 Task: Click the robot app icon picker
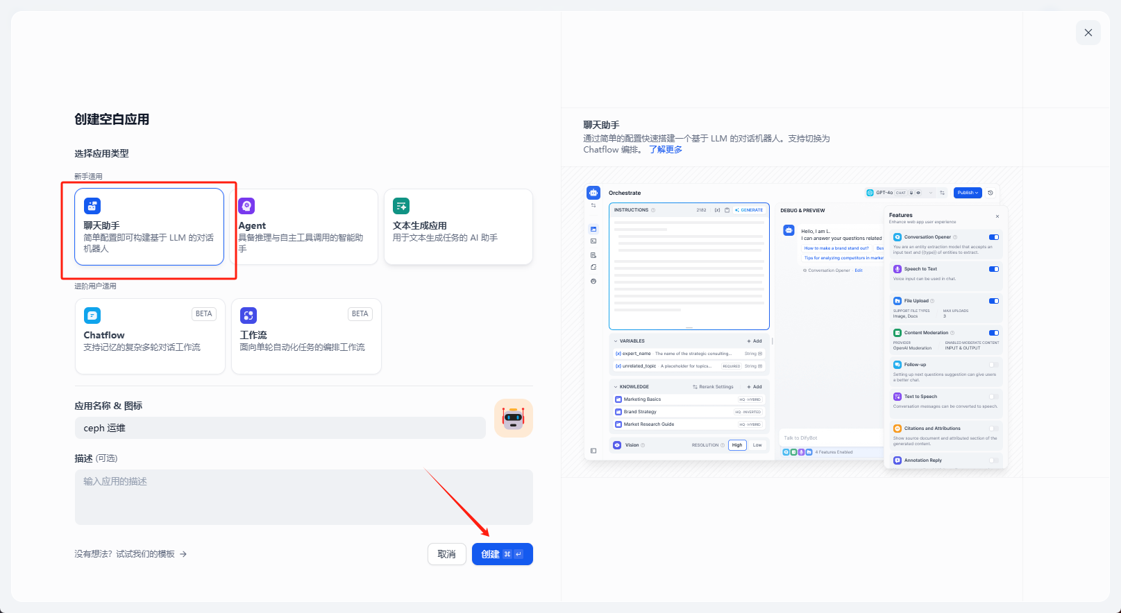(514, 418)
